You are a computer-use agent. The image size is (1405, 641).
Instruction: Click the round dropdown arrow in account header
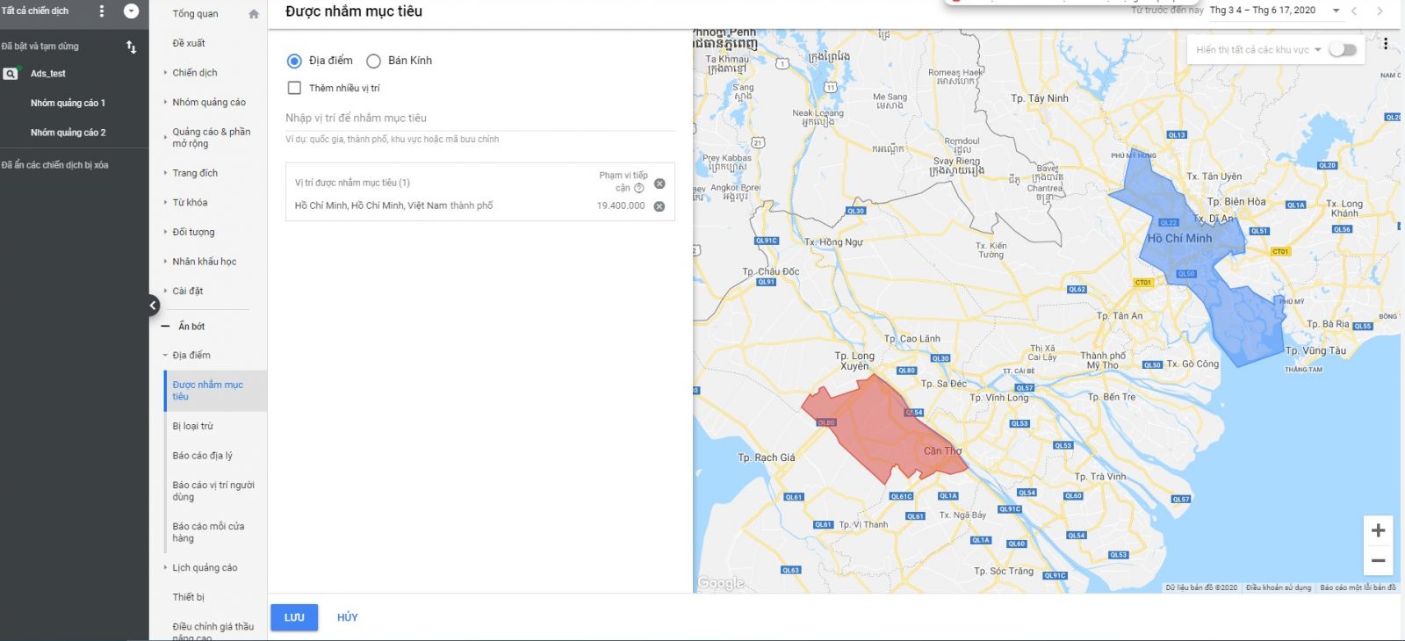pyautogui.click(x=131, y=11)
